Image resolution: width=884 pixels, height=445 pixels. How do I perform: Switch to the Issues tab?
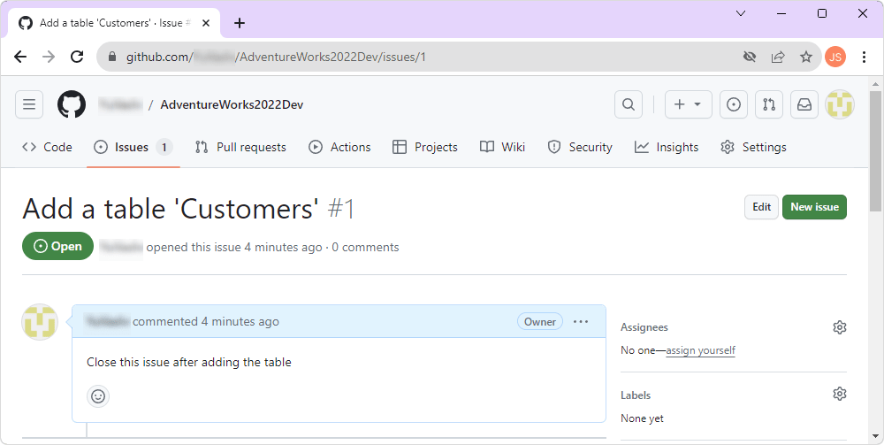pyautogui.click(x=133, y=147)
